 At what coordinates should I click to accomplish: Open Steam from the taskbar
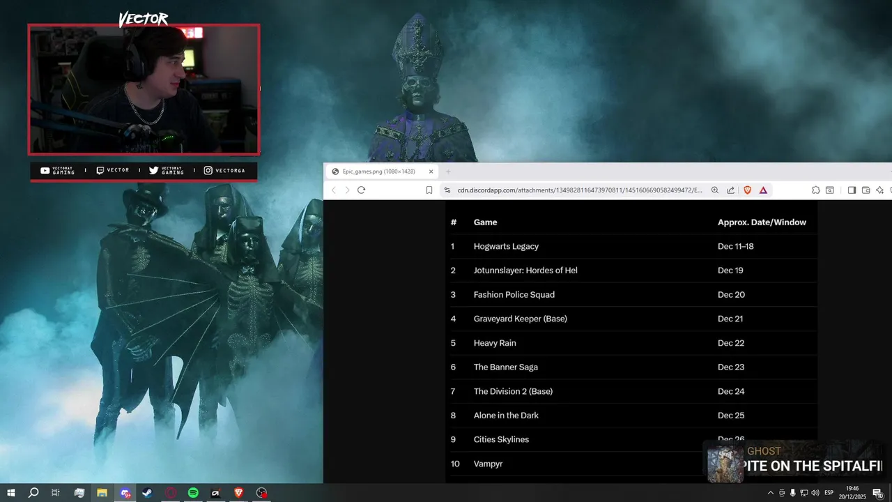click(147, 493)
